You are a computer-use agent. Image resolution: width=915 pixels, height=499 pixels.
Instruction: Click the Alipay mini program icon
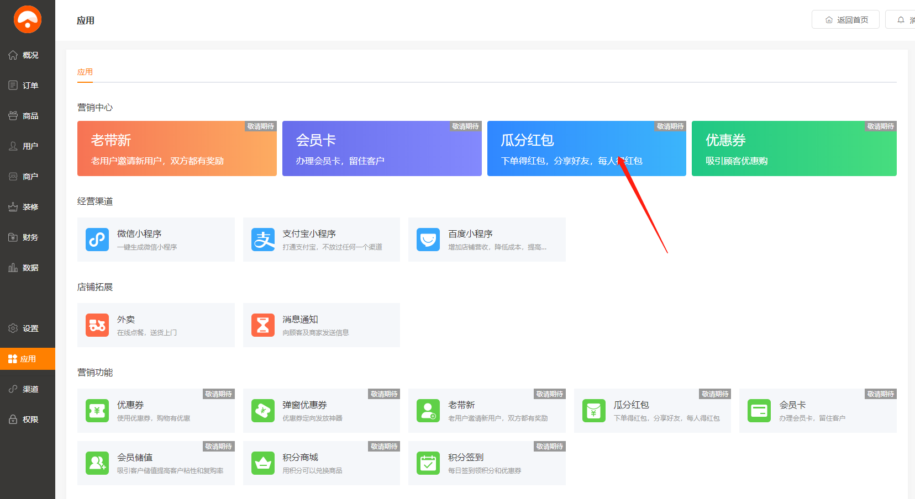[263, 240]
